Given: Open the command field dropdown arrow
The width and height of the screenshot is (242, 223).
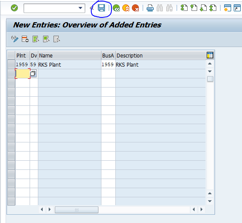Looking at the screenshot, I should coord(81,8).
